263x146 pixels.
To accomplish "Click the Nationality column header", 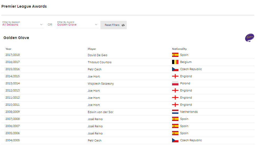I will click(179, 49).
